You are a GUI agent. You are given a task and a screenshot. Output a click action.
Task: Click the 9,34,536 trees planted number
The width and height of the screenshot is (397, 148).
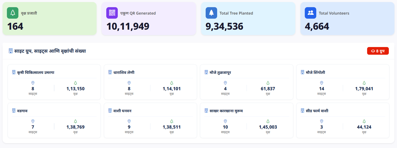(224, 26)
